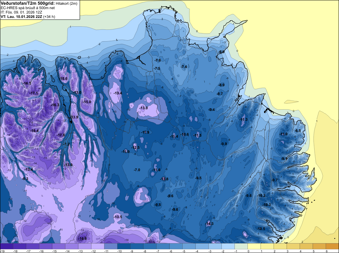
Task: Click the -15.0 temperature value
Action: coord(87,102)
